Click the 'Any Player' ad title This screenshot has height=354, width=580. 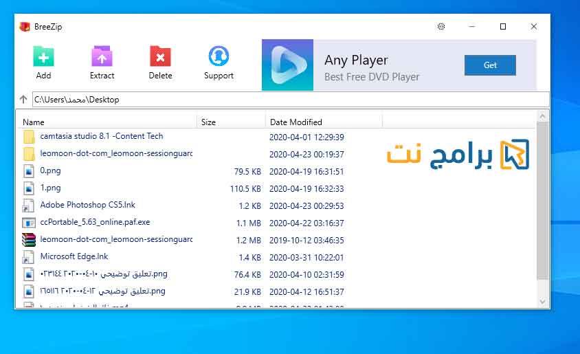tap(356, 60)
